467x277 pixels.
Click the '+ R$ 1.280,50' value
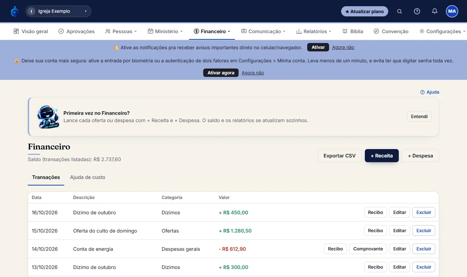235,231
